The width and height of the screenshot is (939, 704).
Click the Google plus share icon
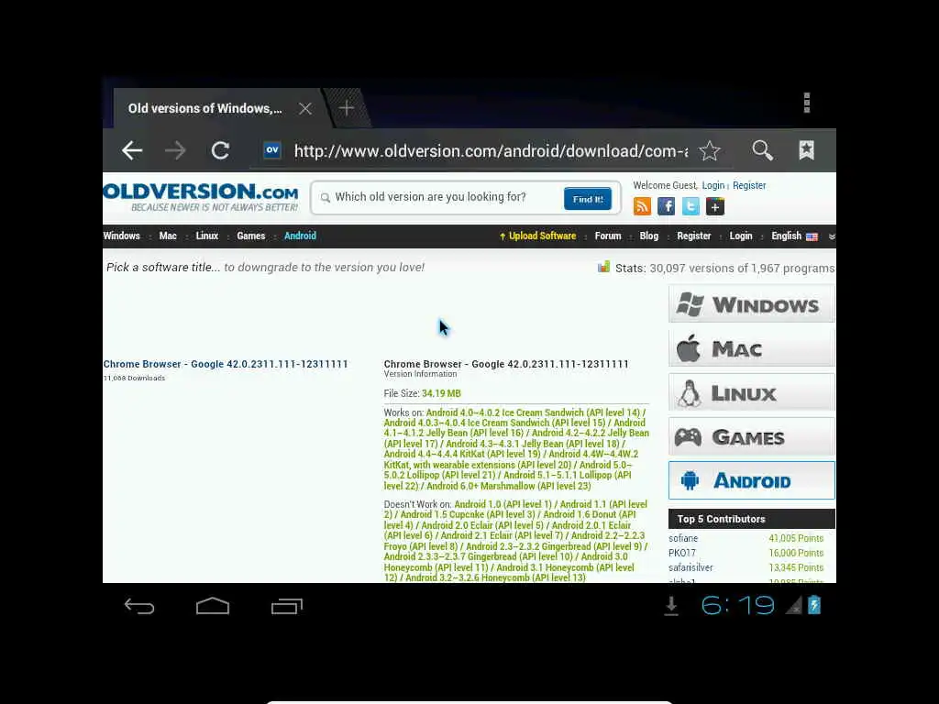(715, 206)
